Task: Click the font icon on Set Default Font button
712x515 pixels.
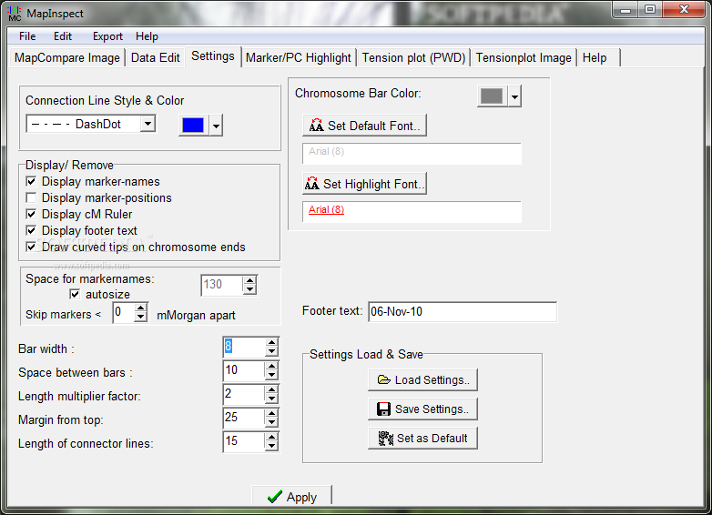Action: 316,126
